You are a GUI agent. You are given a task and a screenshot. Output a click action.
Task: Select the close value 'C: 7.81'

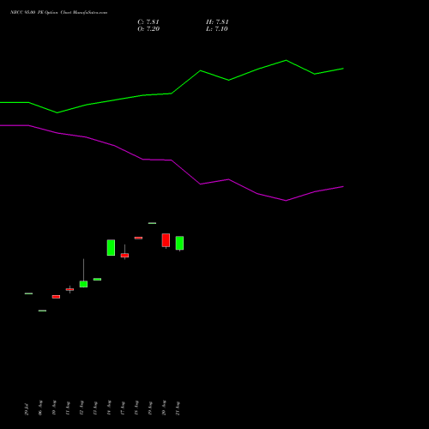[x=148, y=22]
